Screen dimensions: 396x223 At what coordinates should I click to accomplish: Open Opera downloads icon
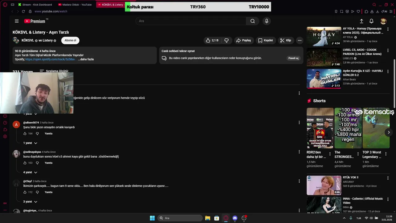pos(377,11)
